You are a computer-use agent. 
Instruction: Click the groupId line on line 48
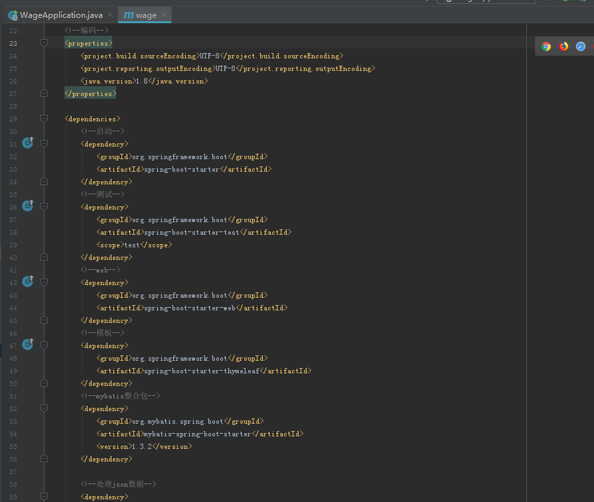tap(182, 358)
